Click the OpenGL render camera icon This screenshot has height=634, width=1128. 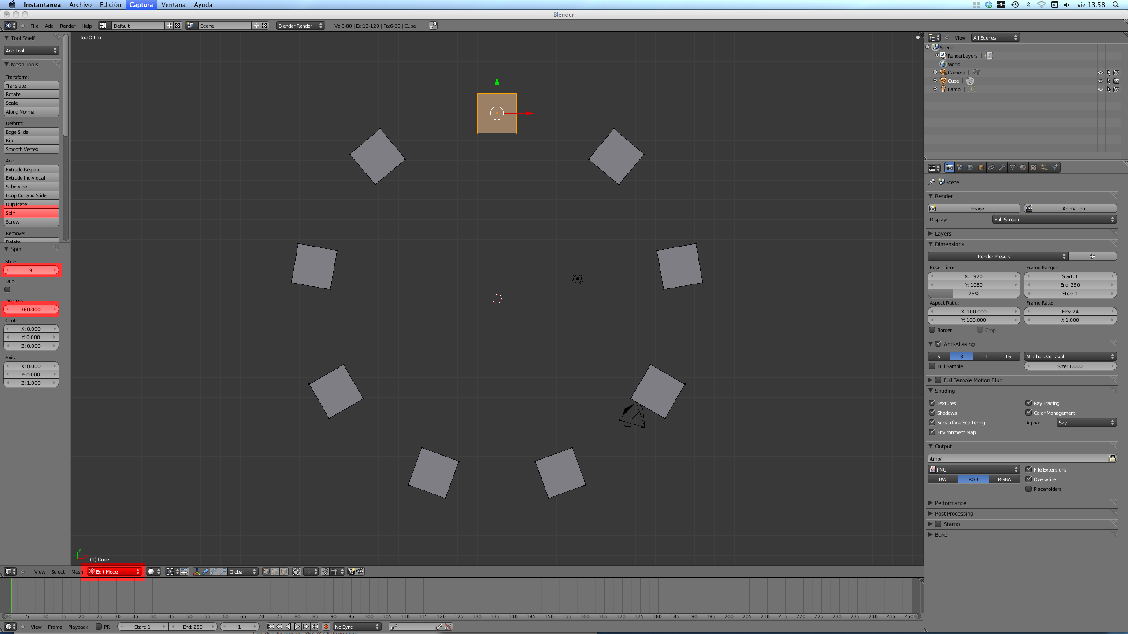point(351,571)
